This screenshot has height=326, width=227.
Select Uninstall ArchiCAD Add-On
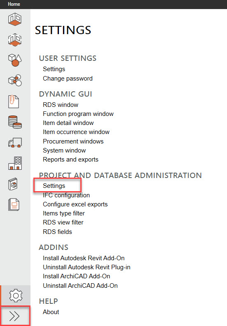coord(80,285)
